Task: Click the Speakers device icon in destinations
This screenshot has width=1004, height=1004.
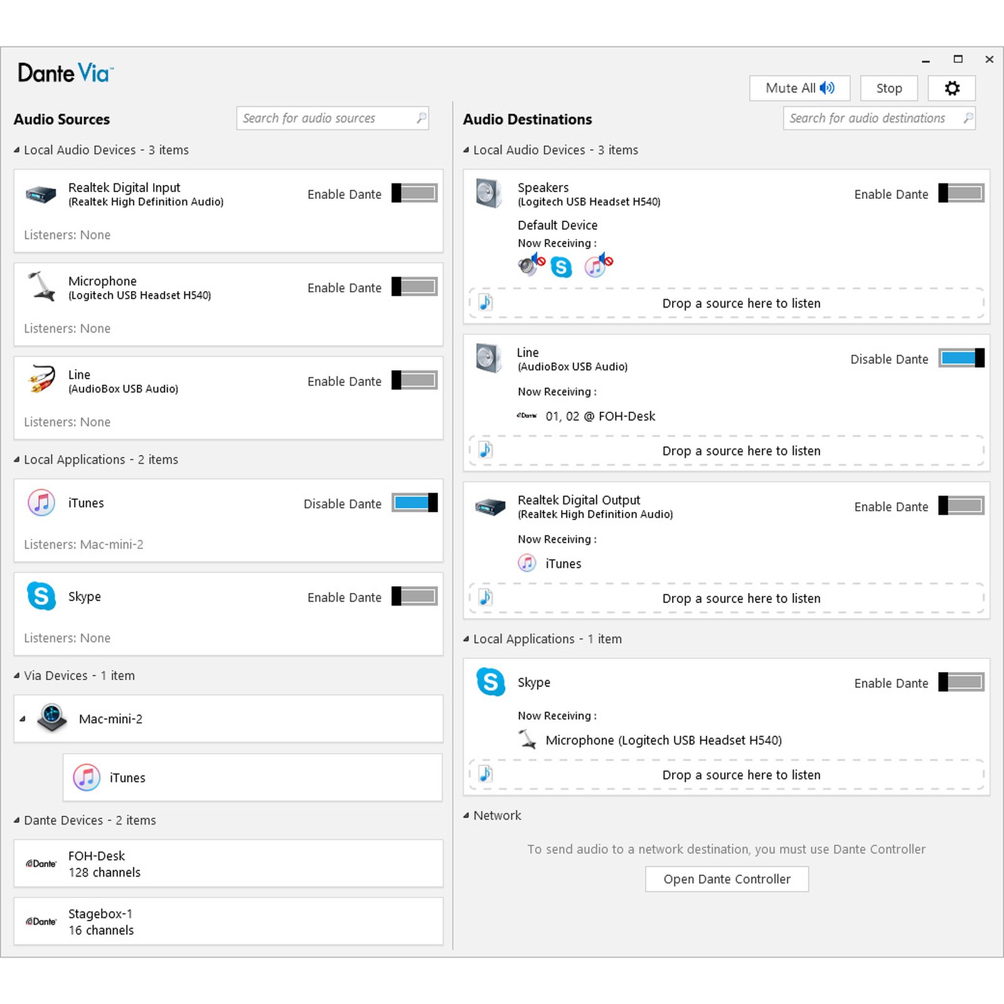Action: [490, 193]
